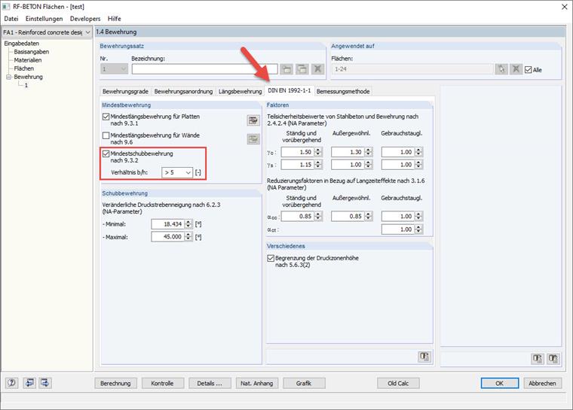Select Basisangaben in the tree
The image size is (573, 410).
click(32, 52)
